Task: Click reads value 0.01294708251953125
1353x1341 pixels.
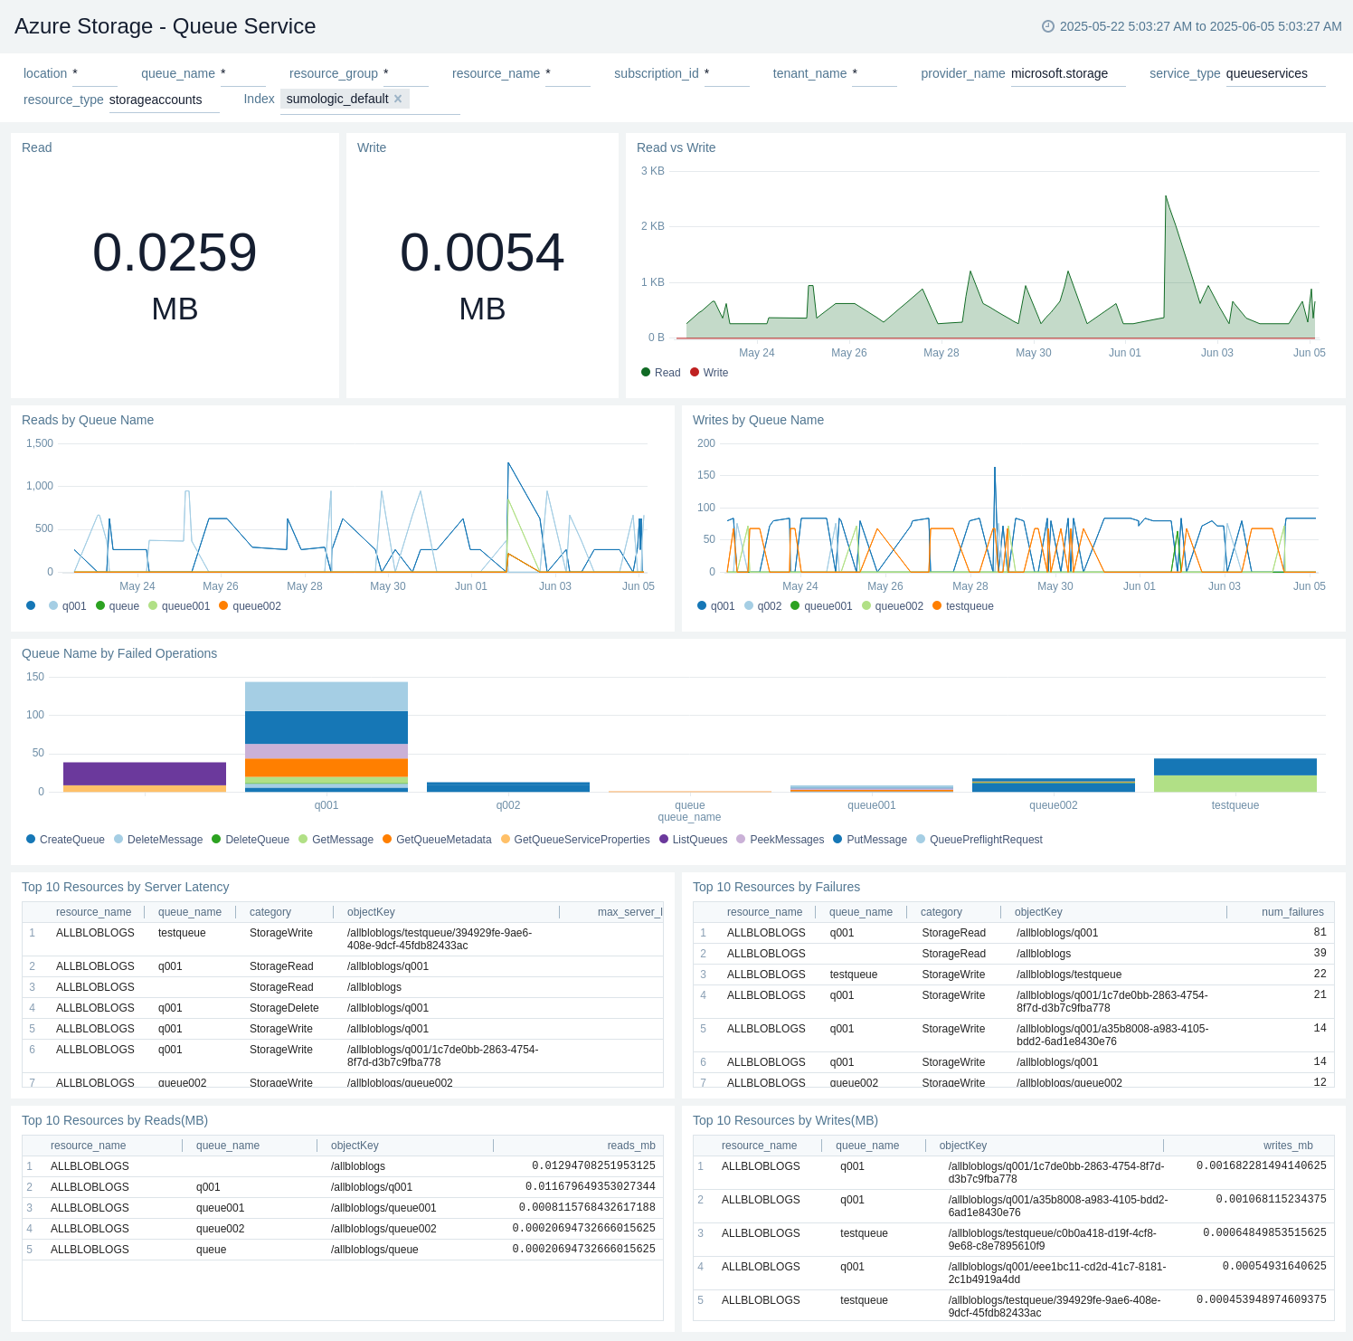Action: [593, 1165]
